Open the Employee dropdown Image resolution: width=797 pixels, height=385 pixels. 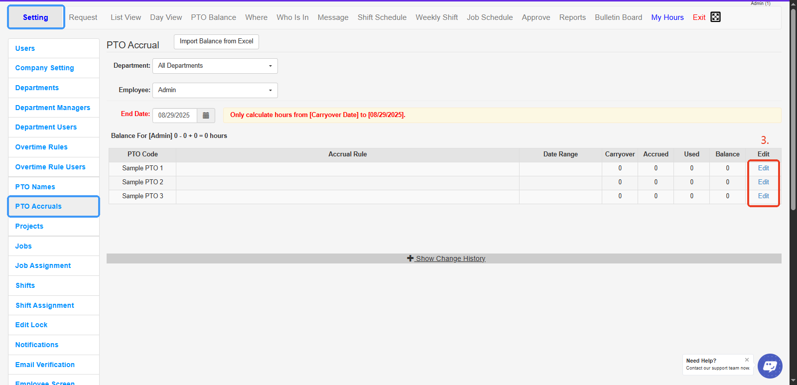point(215,90)
